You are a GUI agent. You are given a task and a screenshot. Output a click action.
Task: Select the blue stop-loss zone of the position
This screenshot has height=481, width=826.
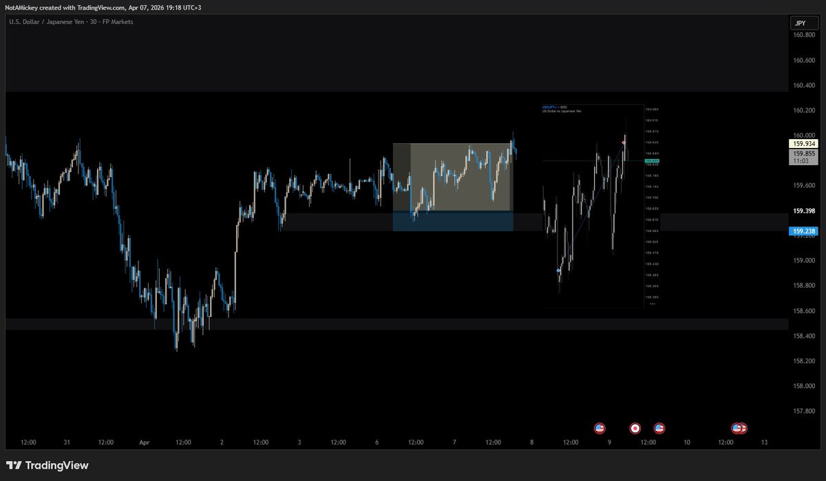453,221
